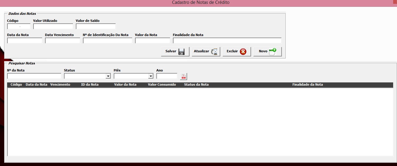The width and height of the screenshot is (397, 166).
Task: Click the PDF export icon beside Ano
Action: 184,76
